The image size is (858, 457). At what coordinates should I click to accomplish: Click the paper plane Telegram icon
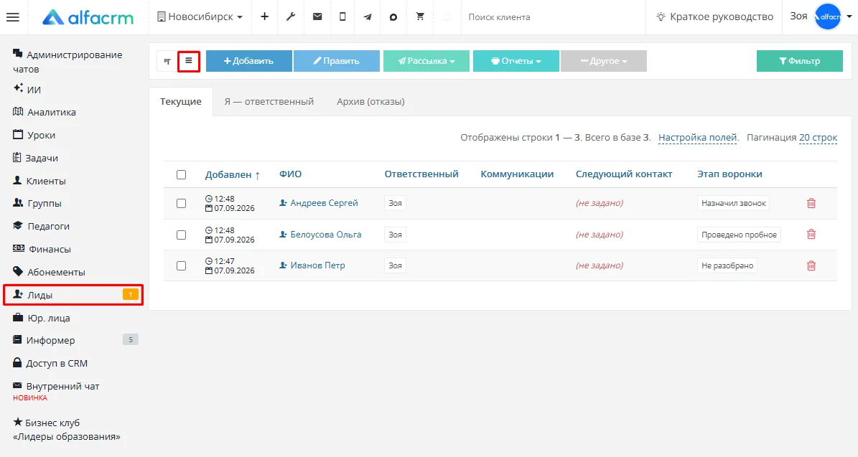pos(367,17)
